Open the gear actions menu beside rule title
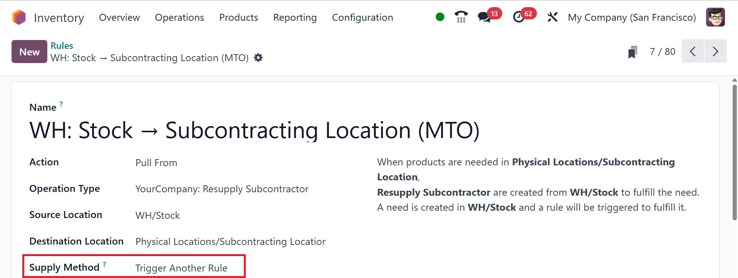This screenshot has height=278, width=738. click(258, 58)
